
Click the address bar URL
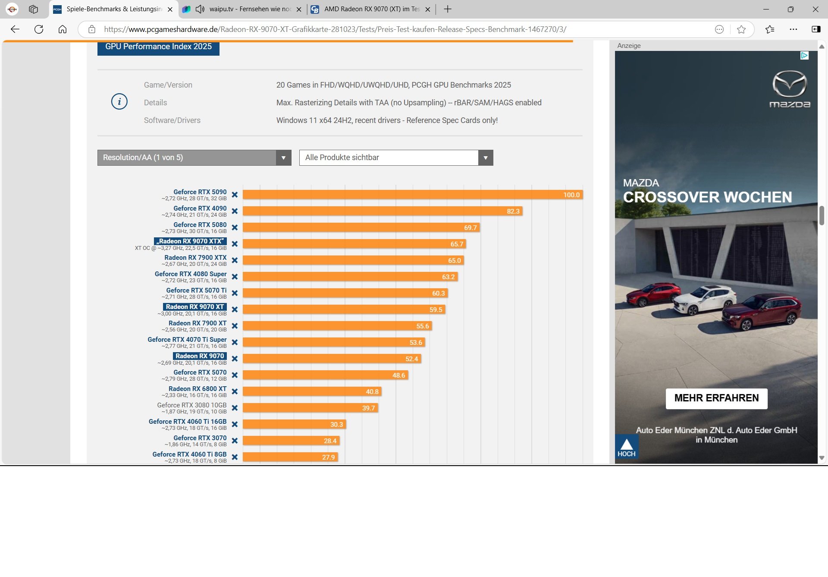pos(335,29)
